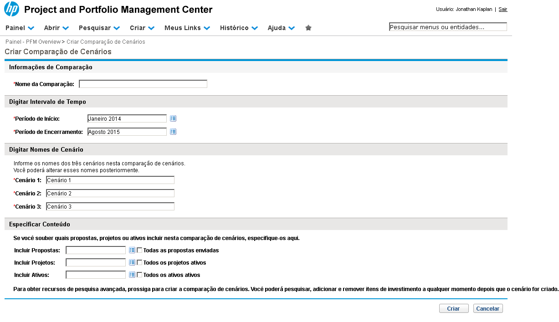Enable Todas as propostas enviadas checkbox
The height and width of the screenshot is (322, 559).
tap(140, 250)
